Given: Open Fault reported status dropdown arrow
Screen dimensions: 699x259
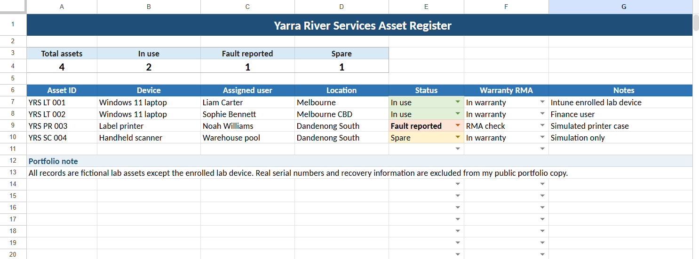Looking at the screenshot, I should 457,126.
